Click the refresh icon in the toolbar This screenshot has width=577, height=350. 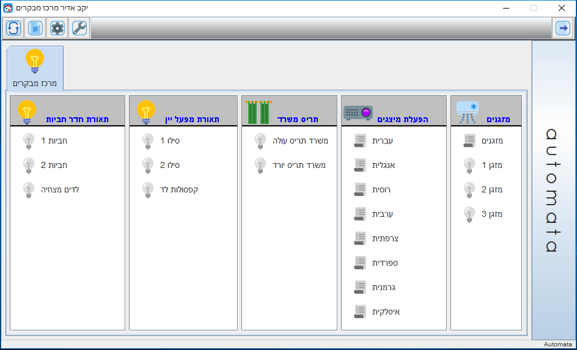click(x=13, y=28)
